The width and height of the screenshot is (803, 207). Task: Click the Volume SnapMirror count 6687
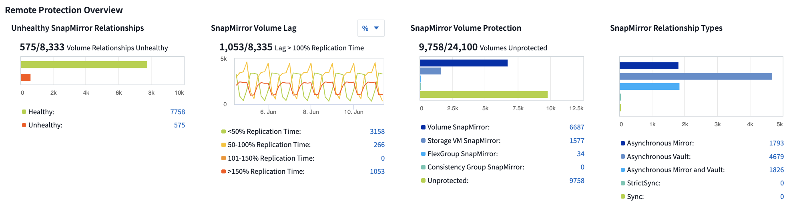(576, 127)
